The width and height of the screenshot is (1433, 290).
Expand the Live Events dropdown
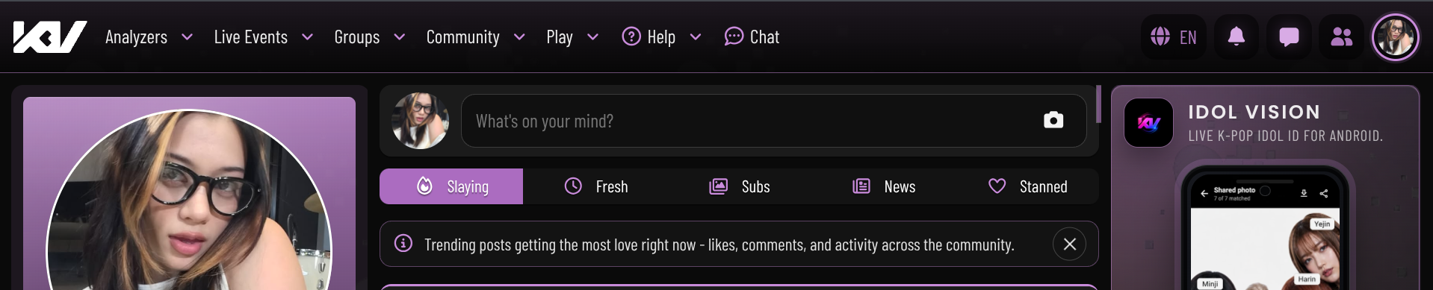pos(264,37)
